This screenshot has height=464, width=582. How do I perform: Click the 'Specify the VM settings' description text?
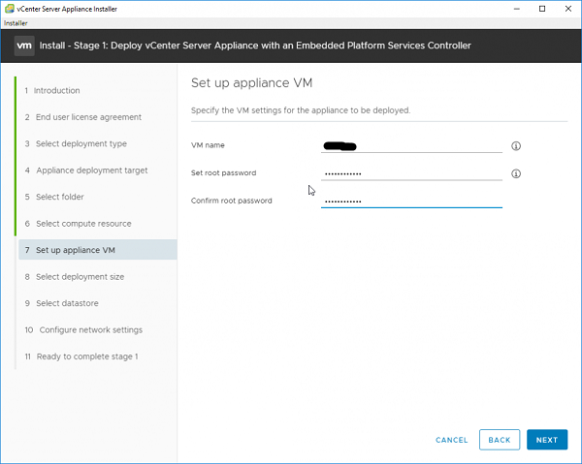tap(301, 110)
